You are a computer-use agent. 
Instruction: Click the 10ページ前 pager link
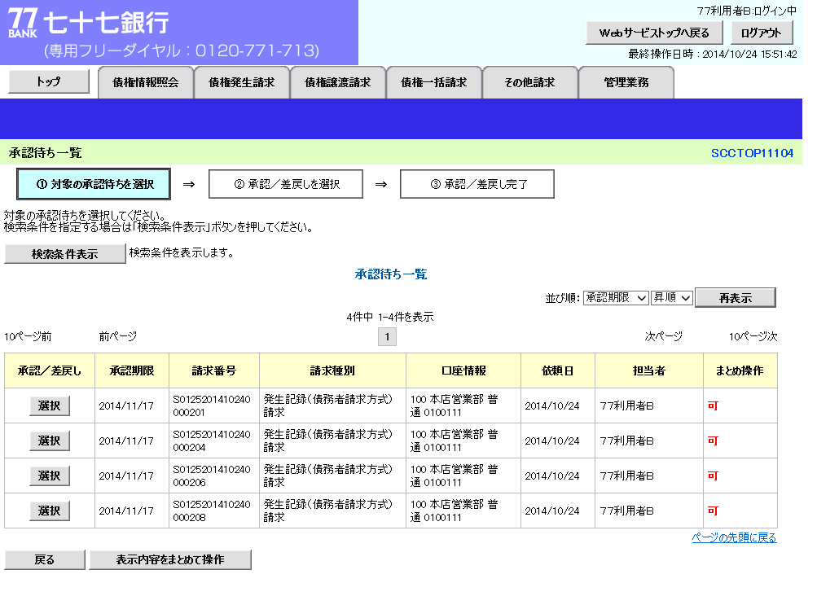(x=28, y=336)
